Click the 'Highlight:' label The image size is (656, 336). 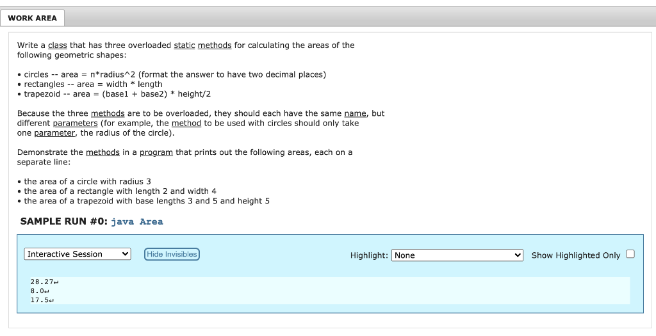(369, 255)
